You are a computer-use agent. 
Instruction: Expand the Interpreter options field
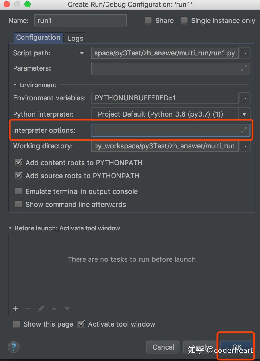(x=244, y=130)
